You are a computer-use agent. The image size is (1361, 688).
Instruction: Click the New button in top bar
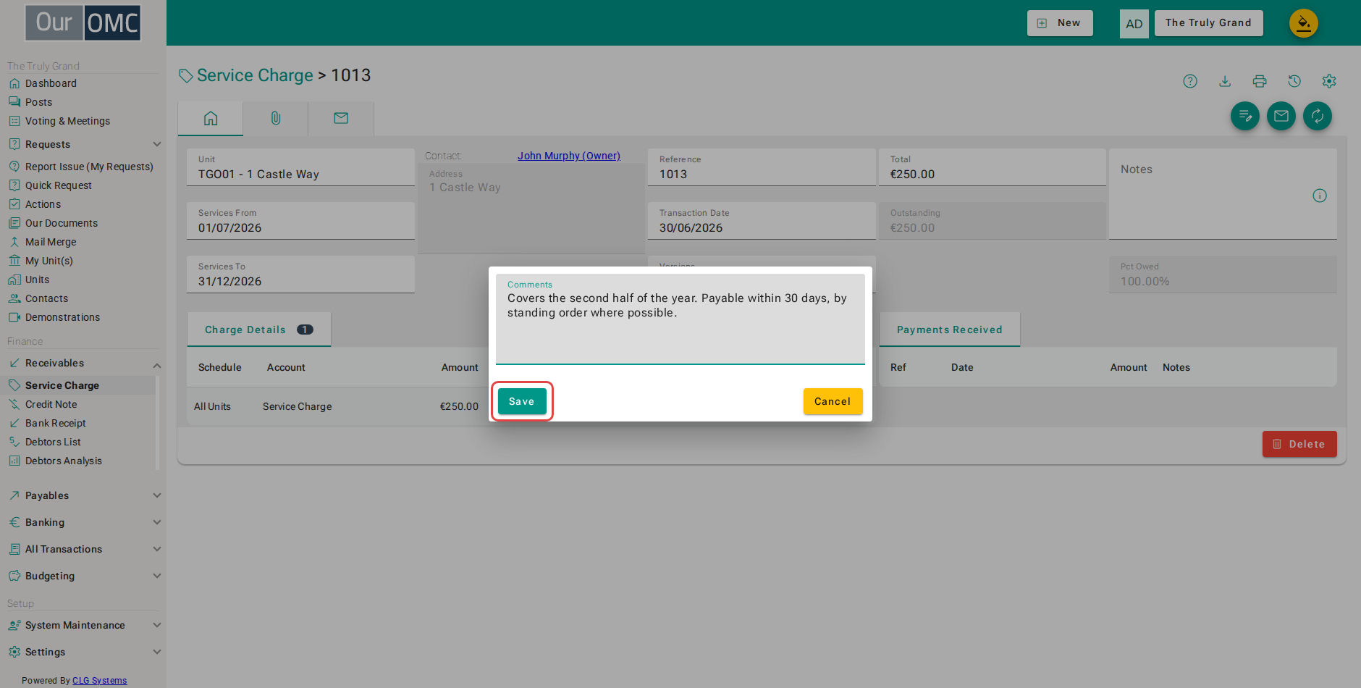(1060, 23)
